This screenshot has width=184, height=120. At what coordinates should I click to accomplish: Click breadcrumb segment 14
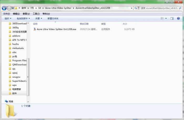pos(39,8)
